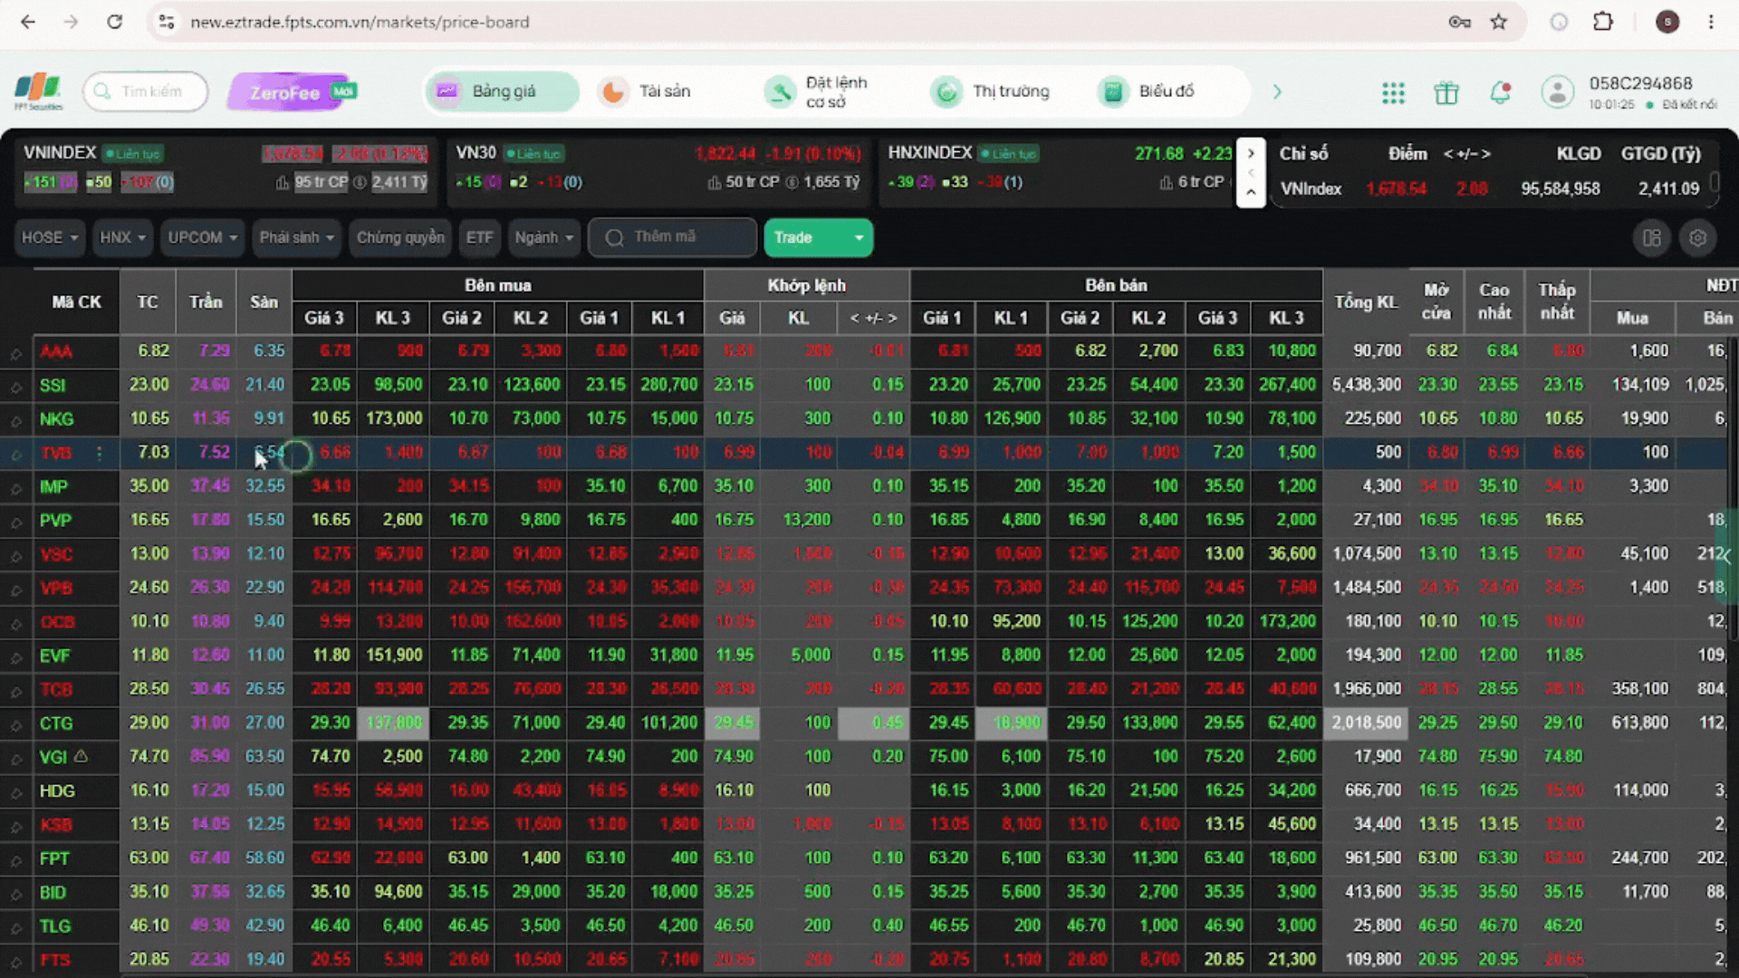Image resolution: width=1739 pixels, height=978 pixels.
Task: Open the Trade list dropdown arrow
Action: point(859,238)
